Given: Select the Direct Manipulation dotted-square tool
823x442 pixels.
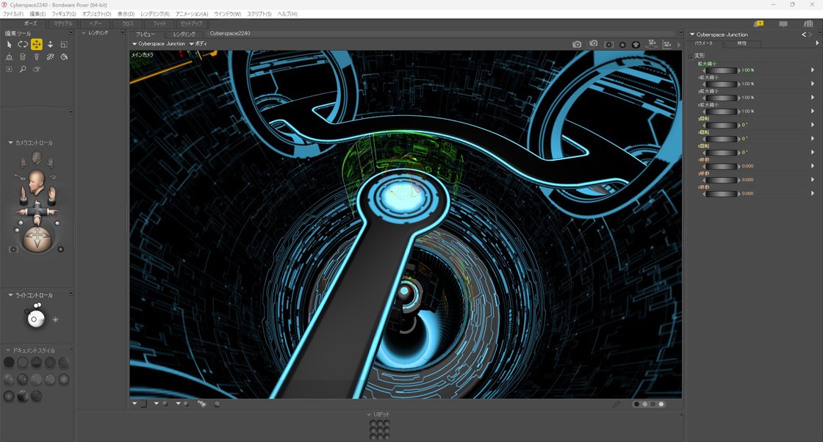Looking at the screenshot, I should click(9, 69).
